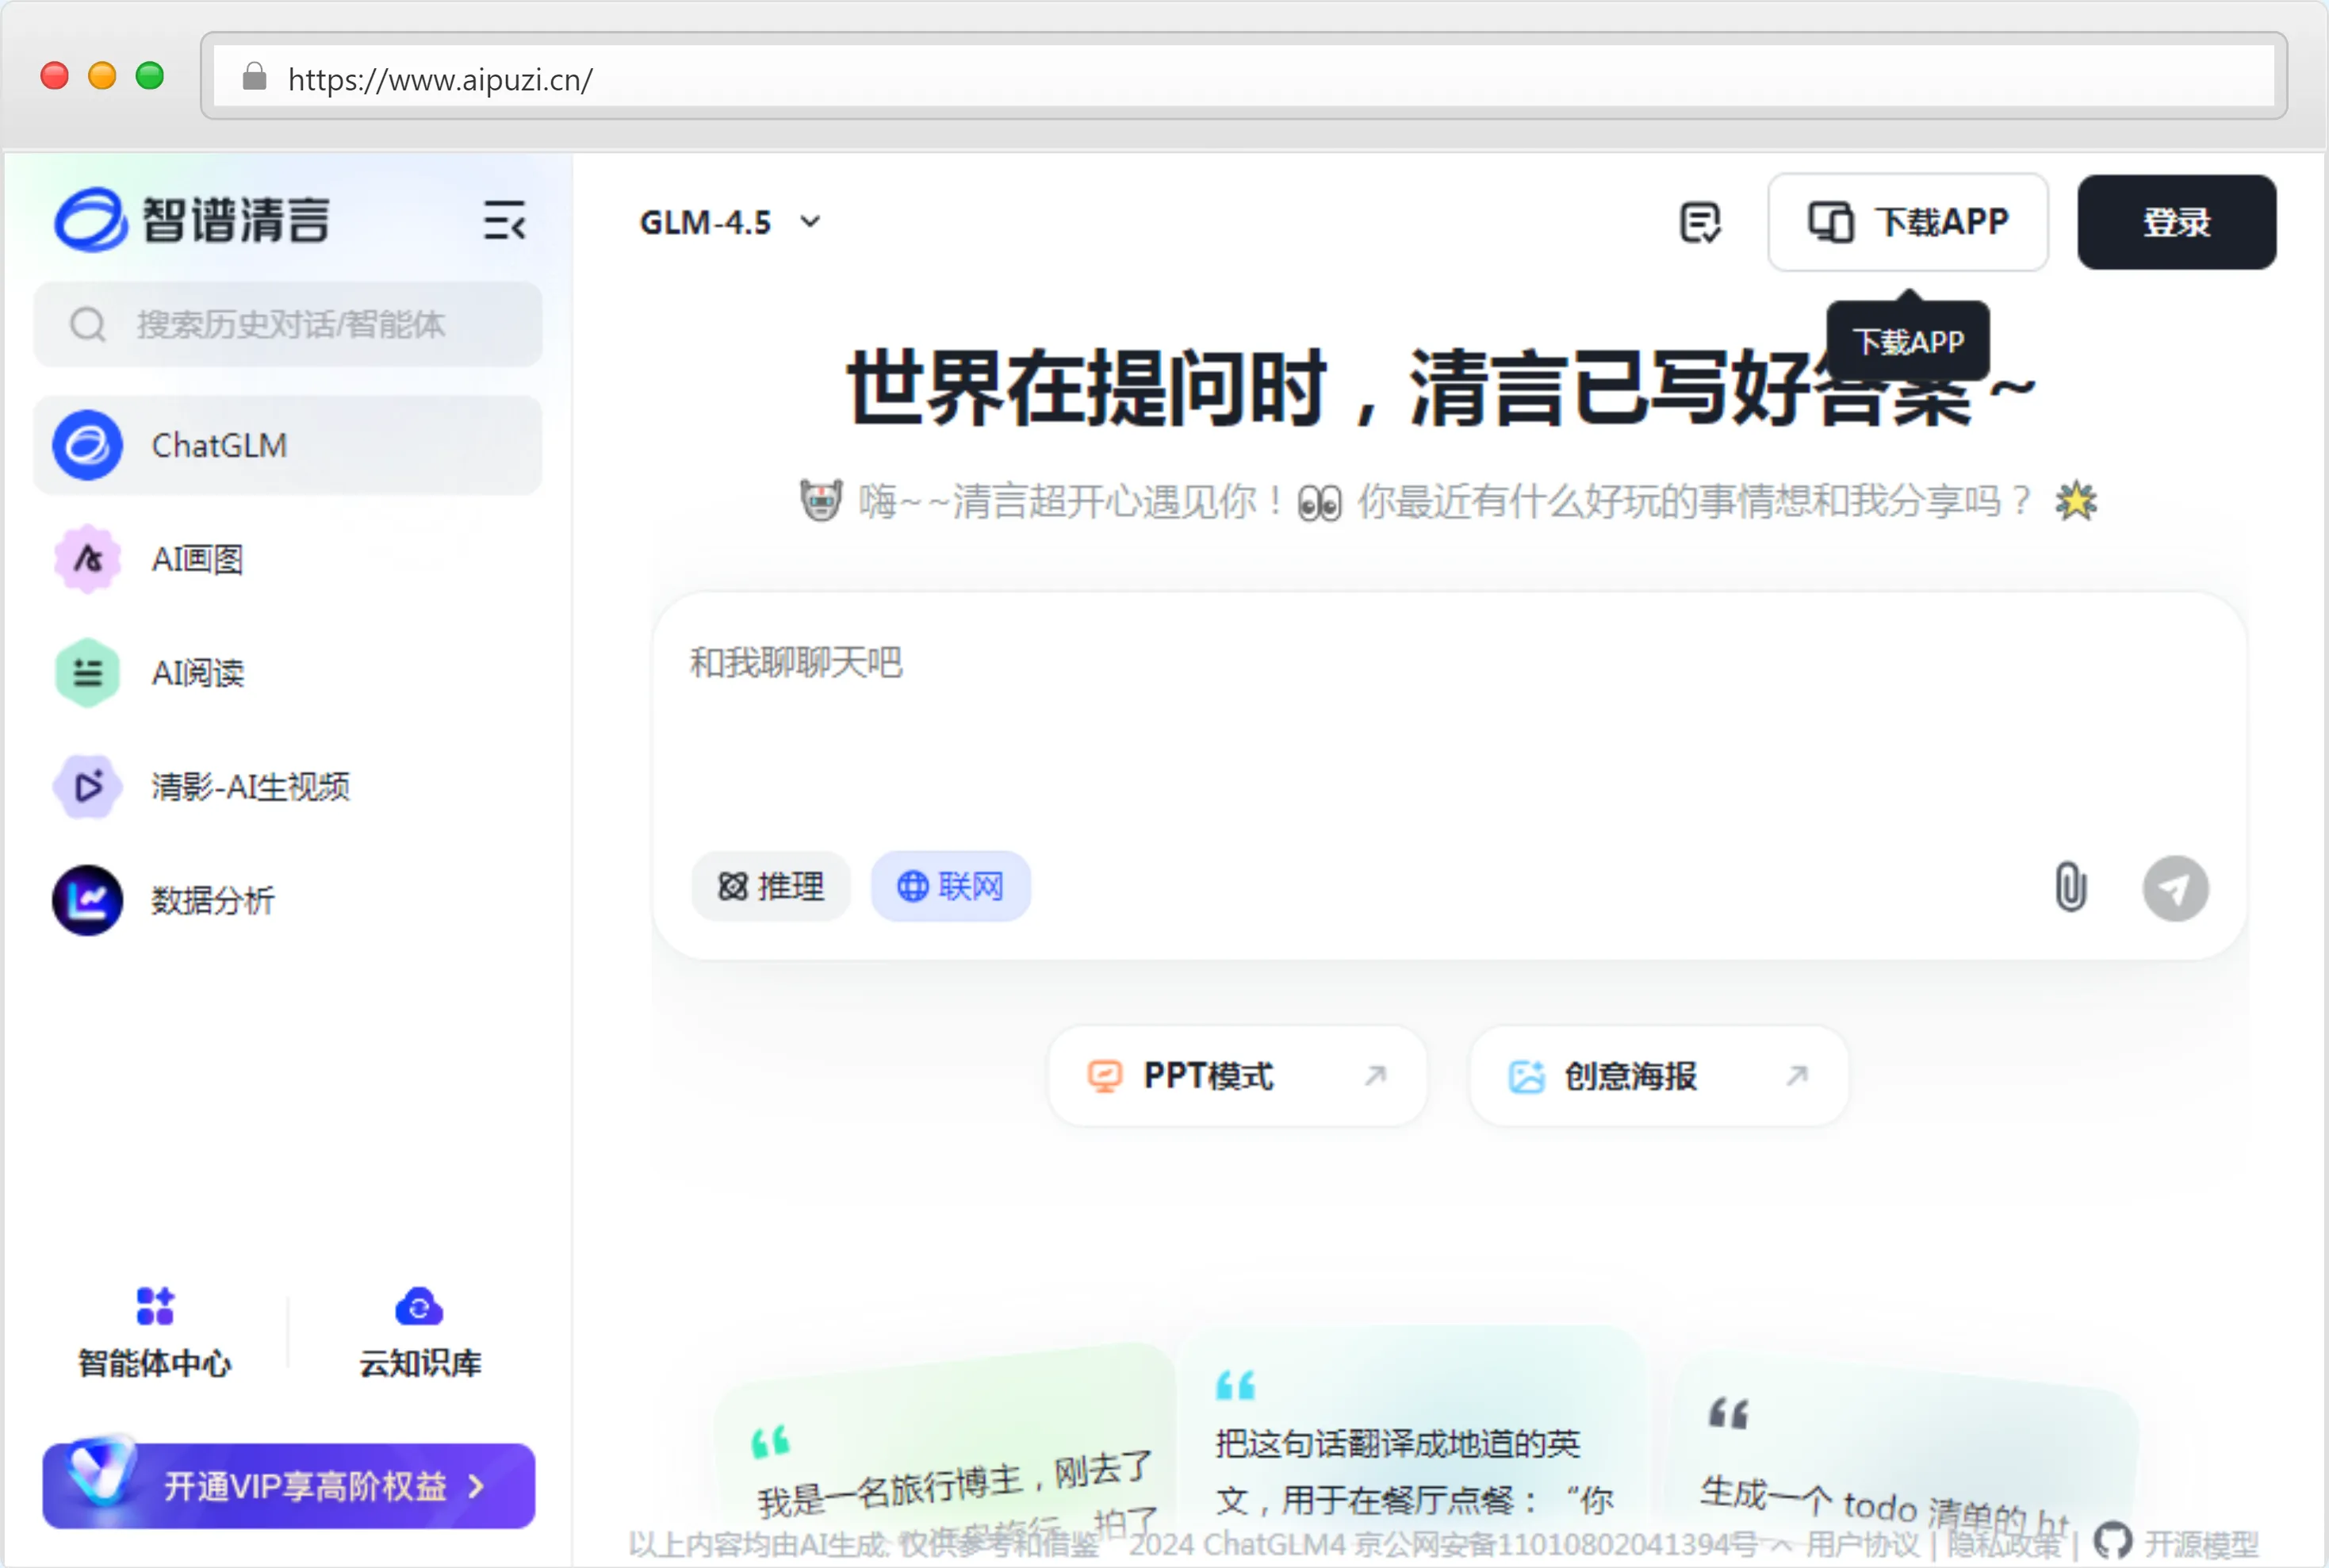Click the 创意海报 image icon

pos(1526,1077)
